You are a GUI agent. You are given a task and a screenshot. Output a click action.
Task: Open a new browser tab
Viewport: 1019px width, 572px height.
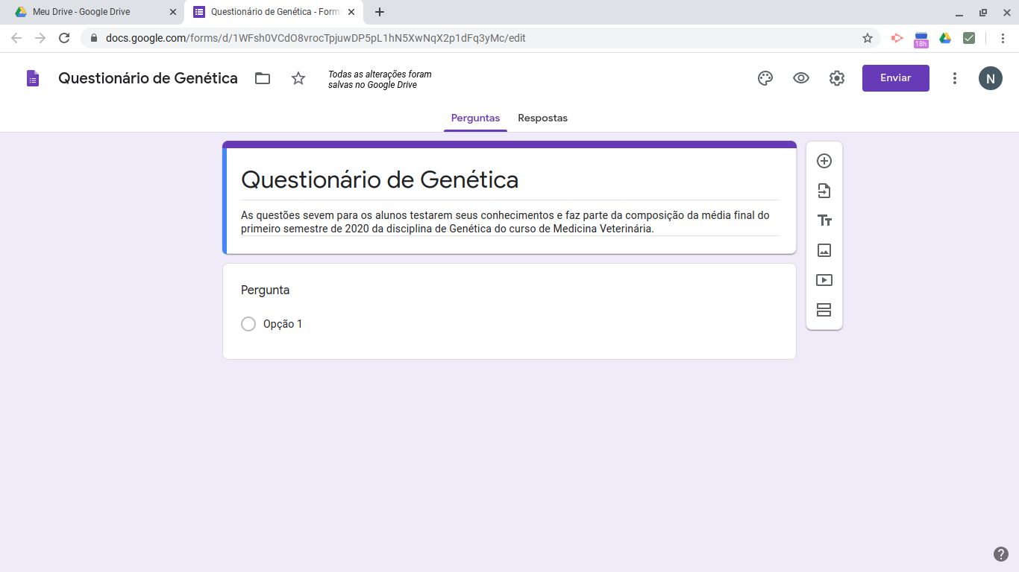tap(380, 12)
